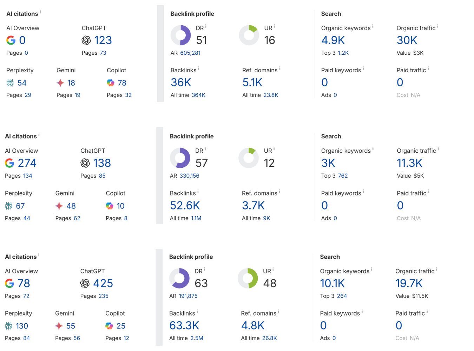
Task: Click the green UR donut chart showing 48
Action: click(x=248, y=278)
